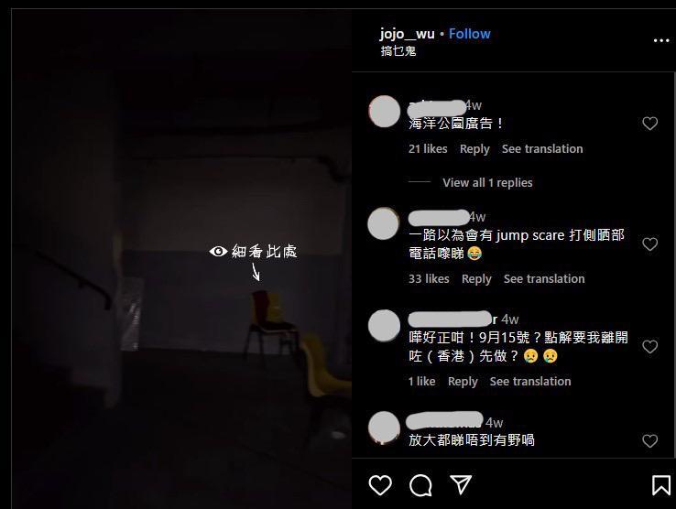676x509 pixels.
Task: Open the comment bubble icon
Action: 420,485
